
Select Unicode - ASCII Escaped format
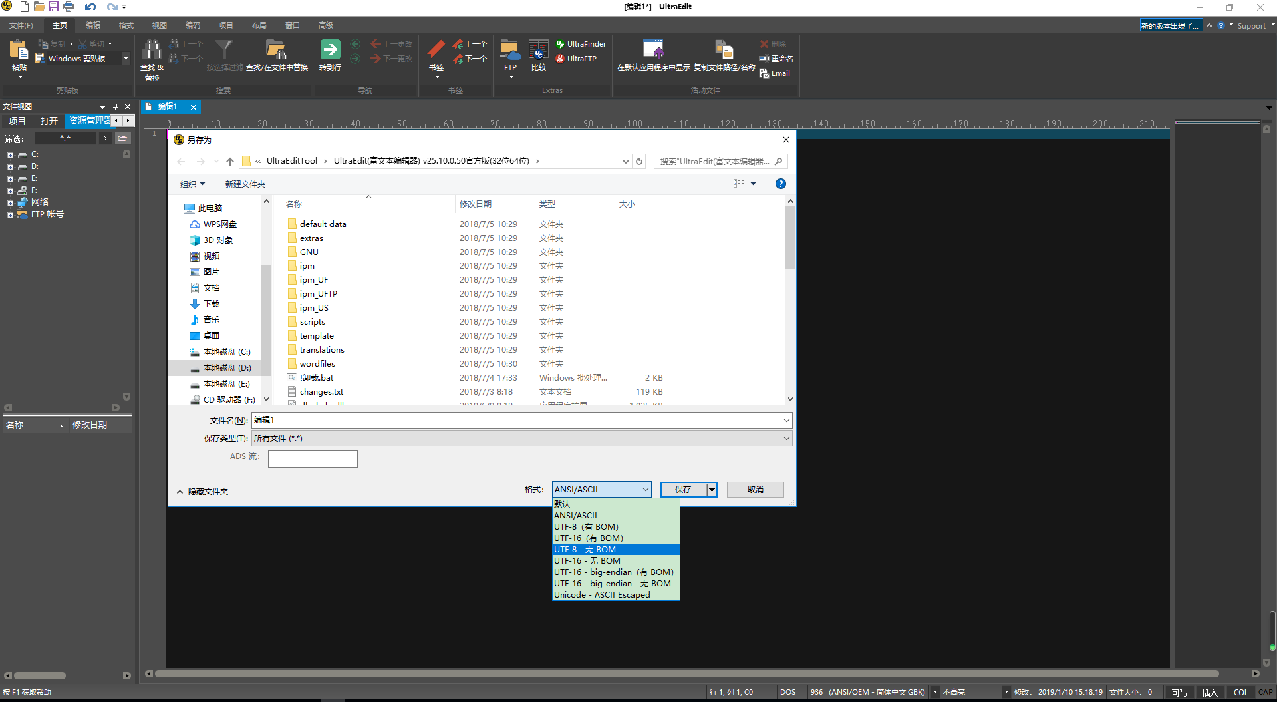[x=616, y=595]
